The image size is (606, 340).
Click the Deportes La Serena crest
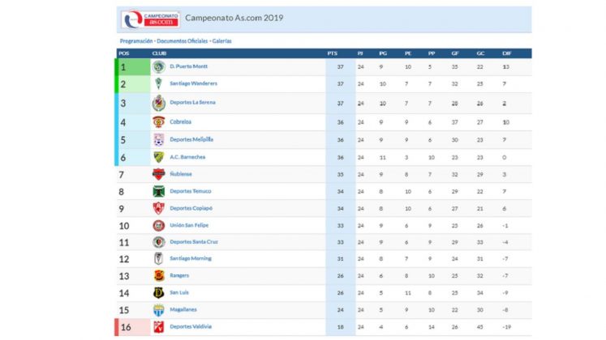pos(158,103)
